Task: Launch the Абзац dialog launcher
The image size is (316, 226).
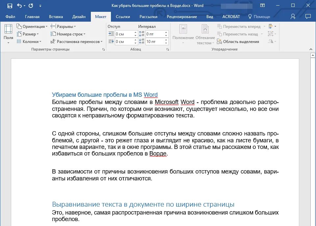Action: pos(168,50)
